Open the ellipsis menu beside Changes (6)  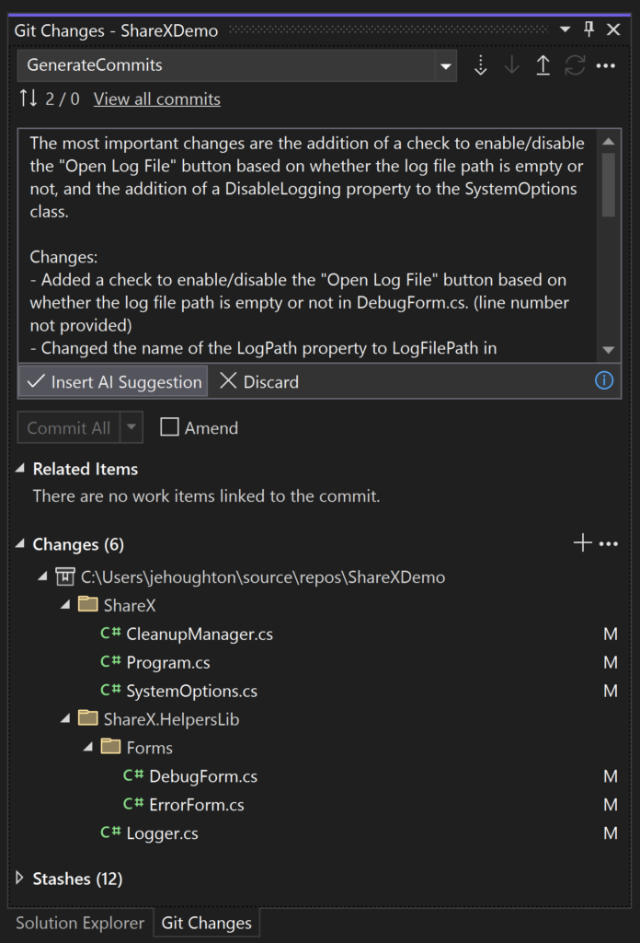(x=609, y=542)
